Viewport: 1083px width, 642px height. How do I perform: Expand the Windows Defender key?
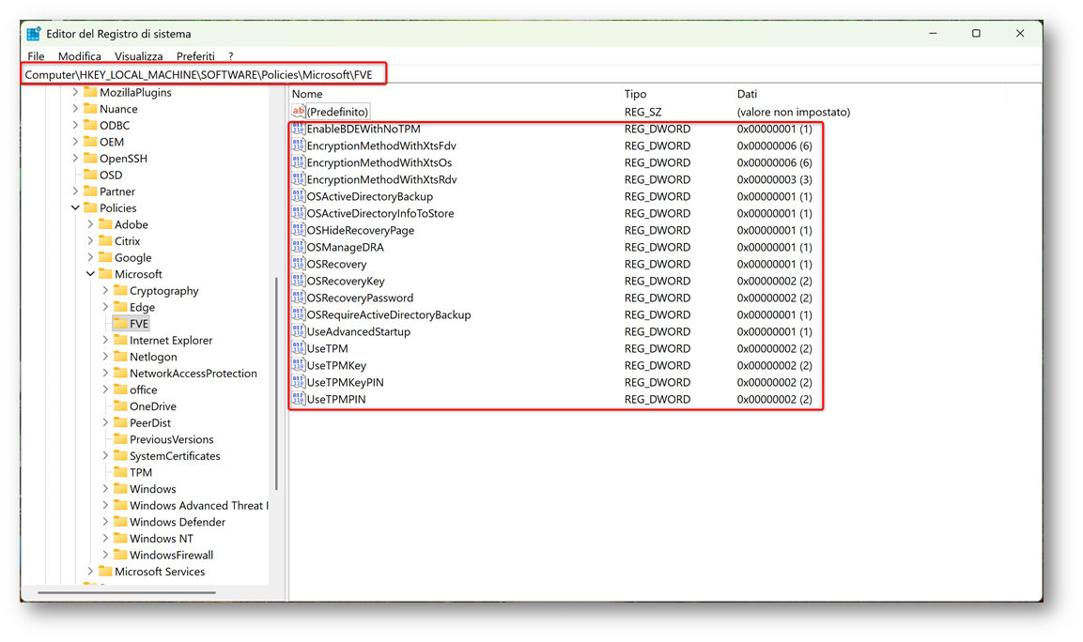pos(105,522)
